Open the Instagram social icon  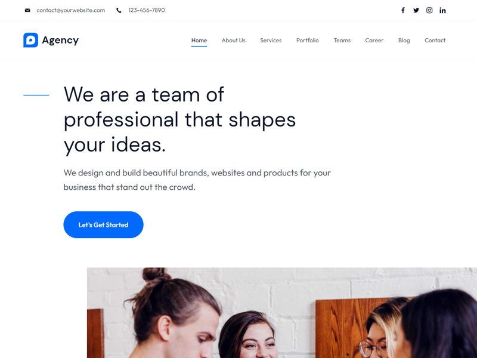pyautogui.click(x=429, y=10)
